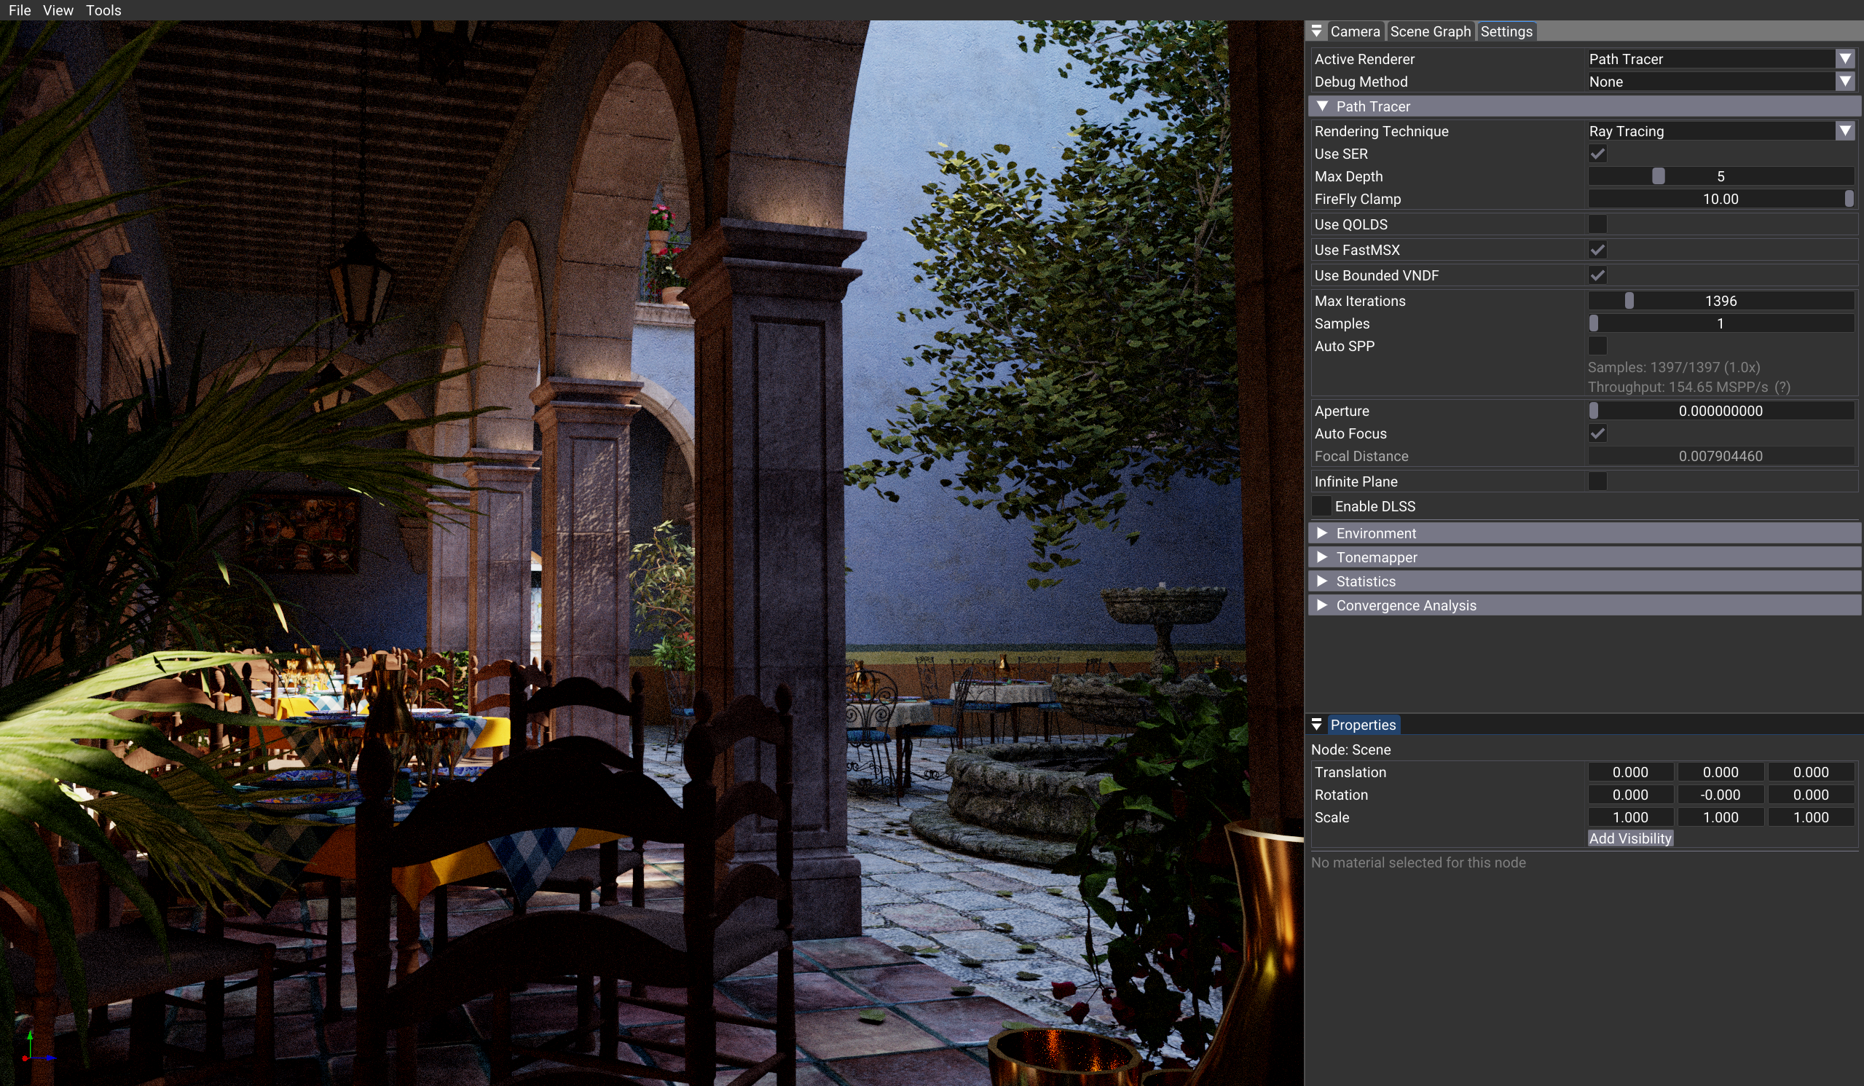Screen dimensions: 1864x1086
Task: Switch to the Camera tab
Action: 1354,32
